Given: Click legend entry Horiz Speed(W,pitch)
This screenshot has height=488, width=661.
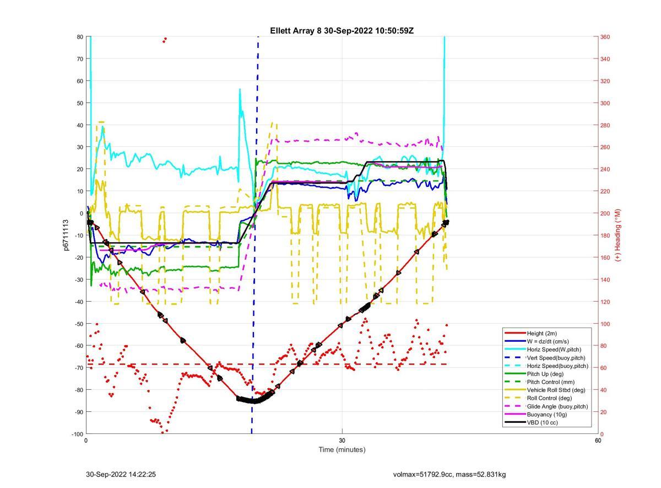Looking at the screenshot, I should [554, 349].
